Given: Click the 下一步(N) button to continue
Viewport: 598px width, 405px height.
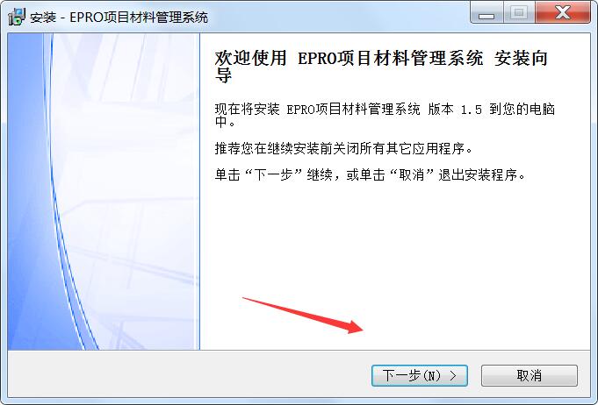Looking at the screenshot, I should pyautogui.click(x=420, y=376).
